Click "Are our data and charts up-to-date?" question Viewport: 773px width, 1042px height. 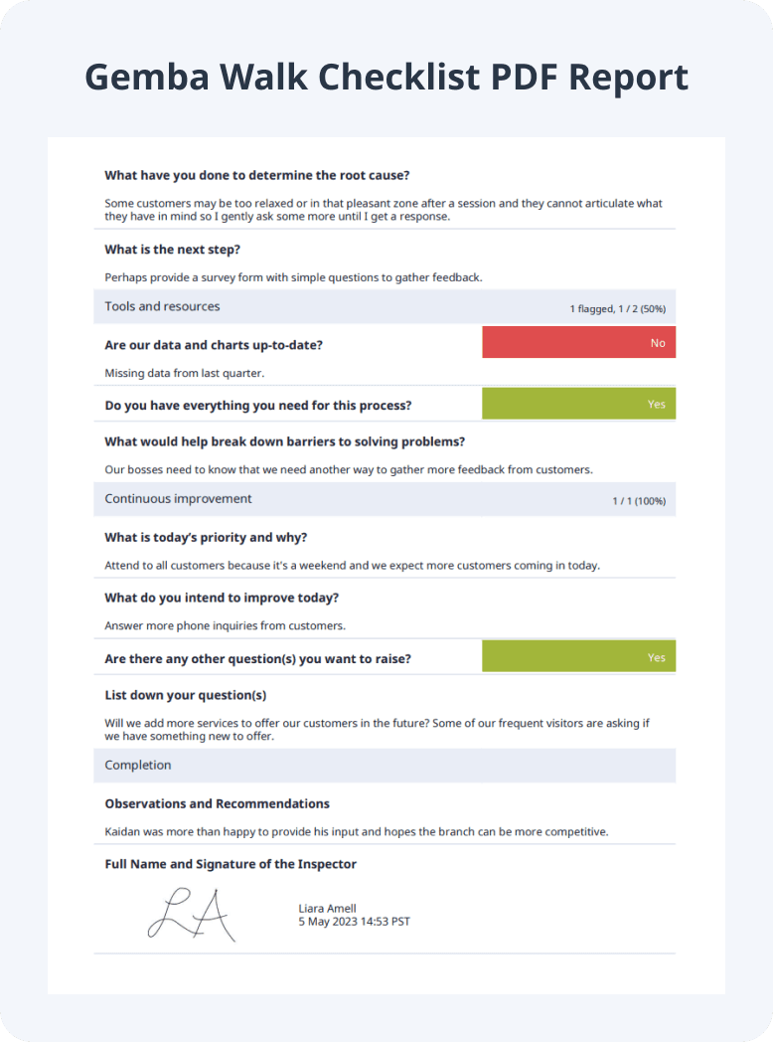point(214,345)
